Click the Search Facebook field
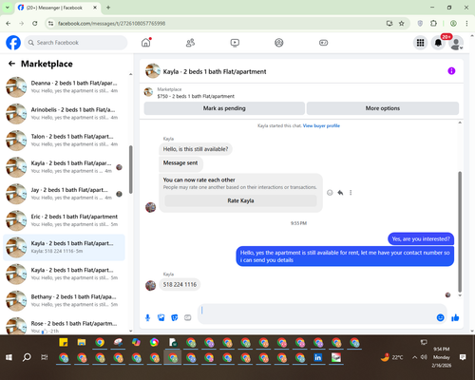Image resolution: width=475 pixels, height=380 pixels. 76,43
